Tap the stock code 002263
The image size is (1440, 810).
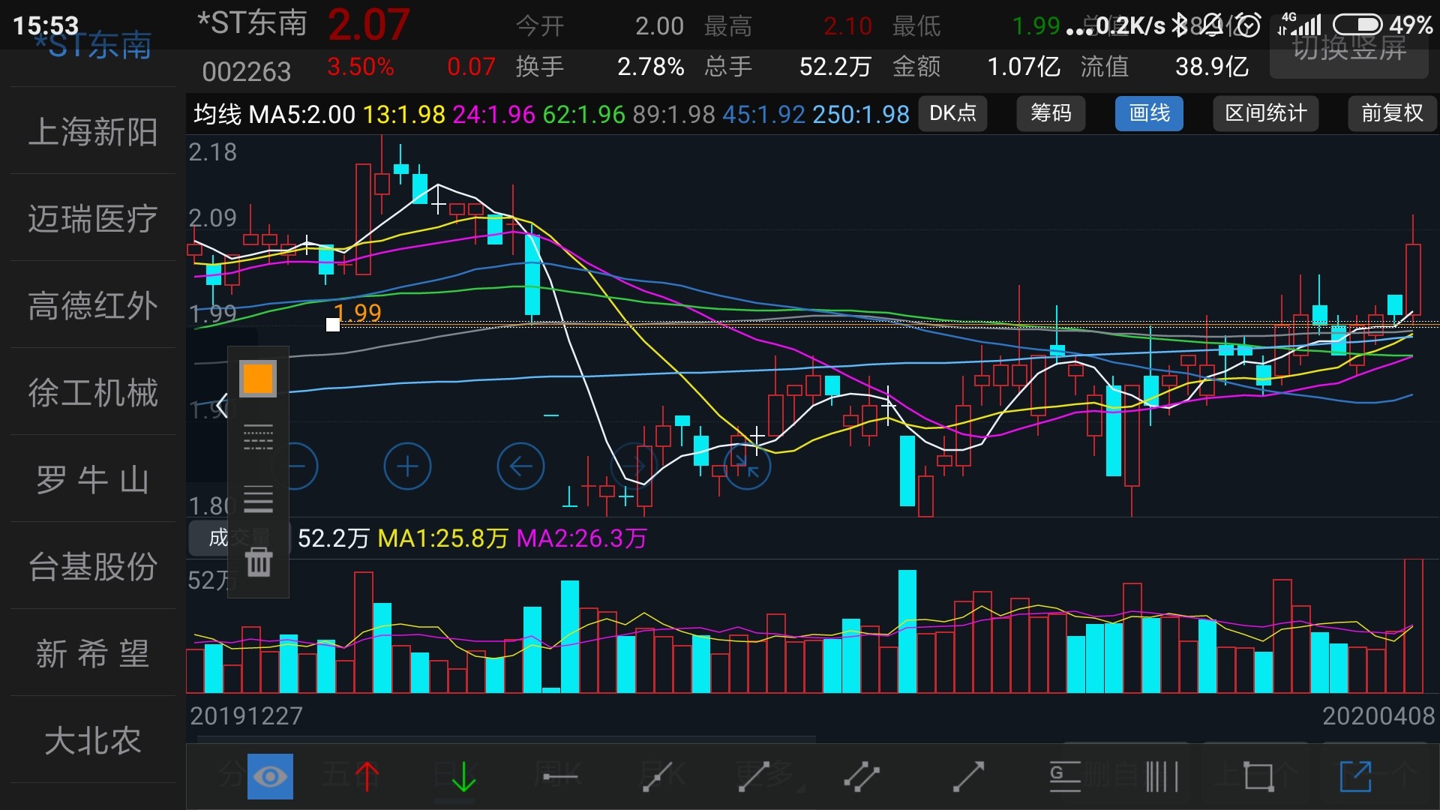coord(246,71)
